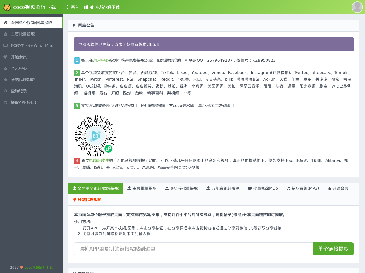Open PC软件下载 via the monitor icon
The image size is (365, 273).
point(5,45)
